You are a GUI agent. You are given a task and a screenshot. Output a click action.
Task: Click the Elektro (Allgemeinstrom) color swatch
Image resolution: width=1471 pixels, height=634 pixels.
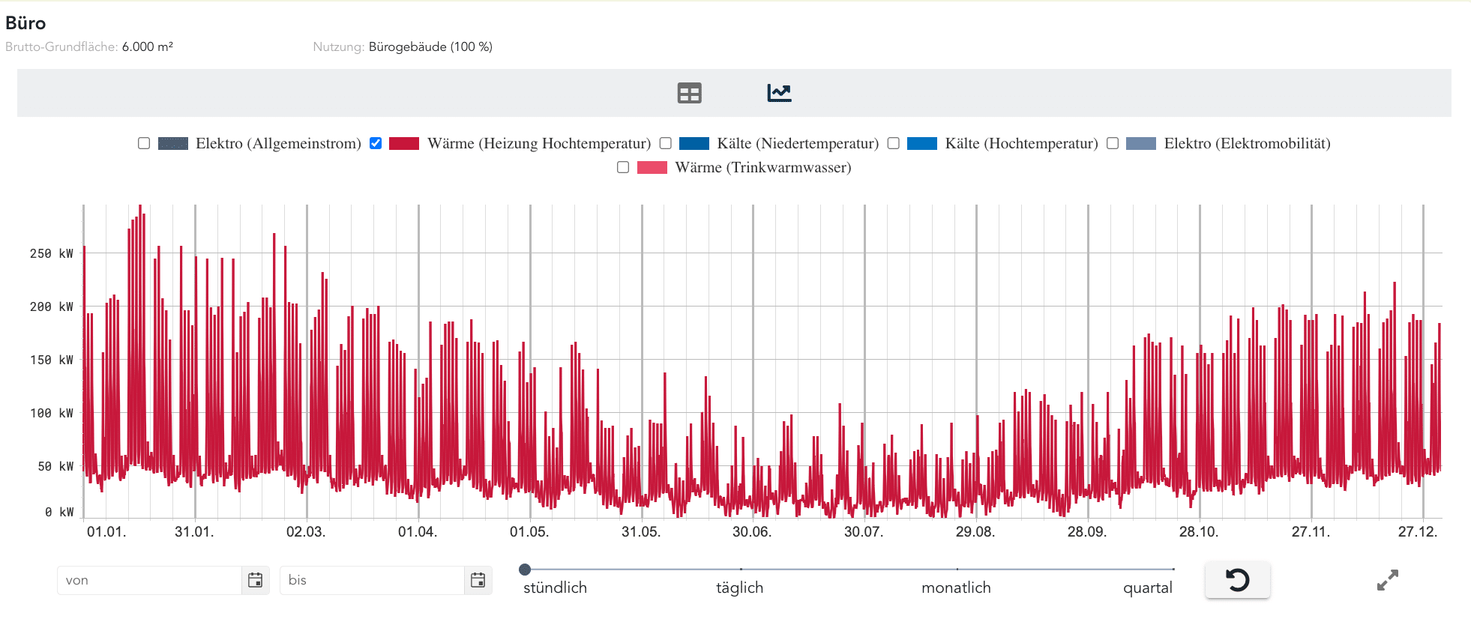click(x=173, y=143)
